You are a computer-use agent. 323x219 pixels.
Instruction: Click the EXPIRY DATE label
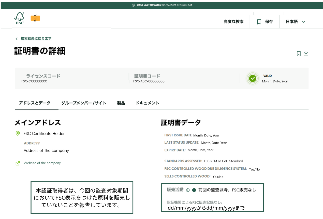click(175, 150)
